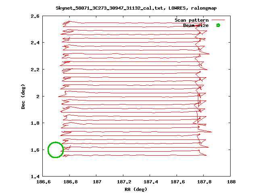Click the 187 RA tick label
The height and width of the screenshot is (193, 258).
tap(97, 182)
